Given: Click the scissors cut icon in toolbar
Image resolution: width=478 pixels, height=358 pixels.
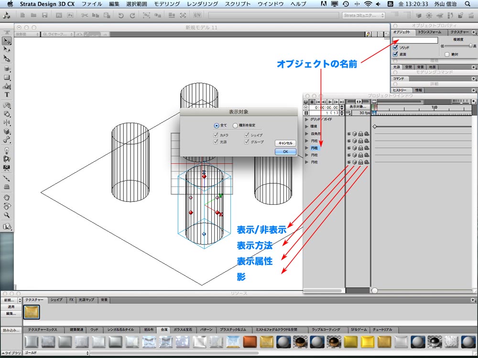Looking at the screenshot, I should (x=84, y=15).
